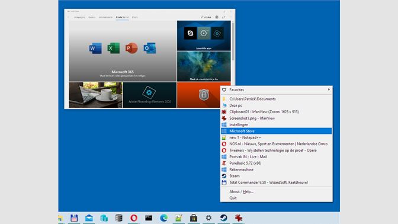Click floppy icon beside Total Commander entry
This screenshot has height=224, width=398.
coord(224,183)
